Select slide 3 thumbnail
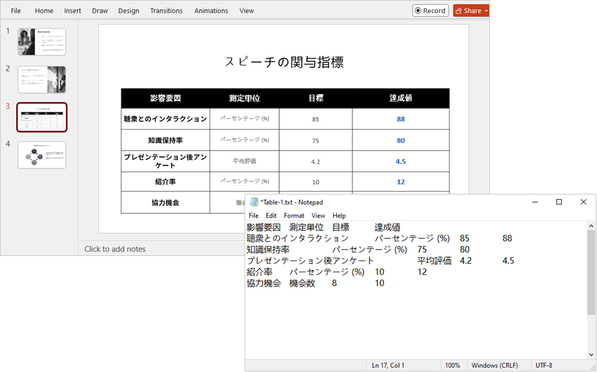Screen dimensions: 597x372 [42, 117]
